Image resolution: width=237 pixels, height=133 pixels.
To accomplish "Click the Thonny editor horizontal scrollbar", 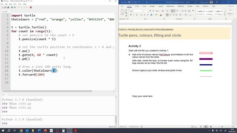I will coord(48,91).
